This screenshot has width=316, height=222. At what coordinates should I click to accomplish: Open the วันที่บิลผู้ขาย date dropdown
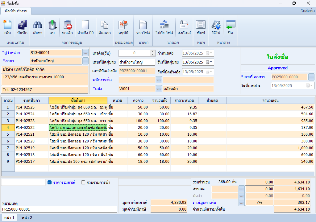point(211,62)
